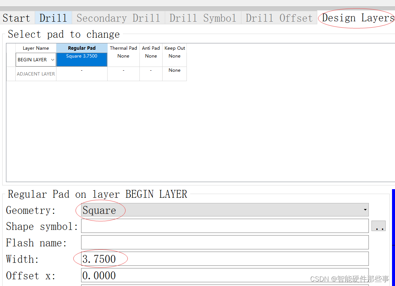Click the Width field showing 3.7500
This screenshot has height=286, width=395.
[224, 258]
